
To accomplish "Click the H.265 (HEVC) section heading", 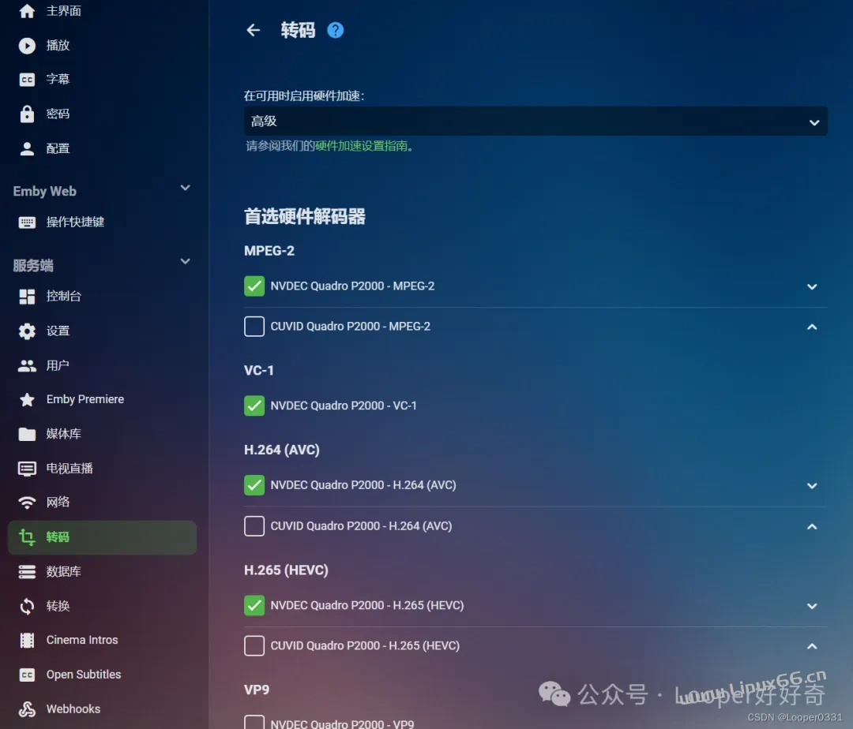I will click(x=286, y=570).
